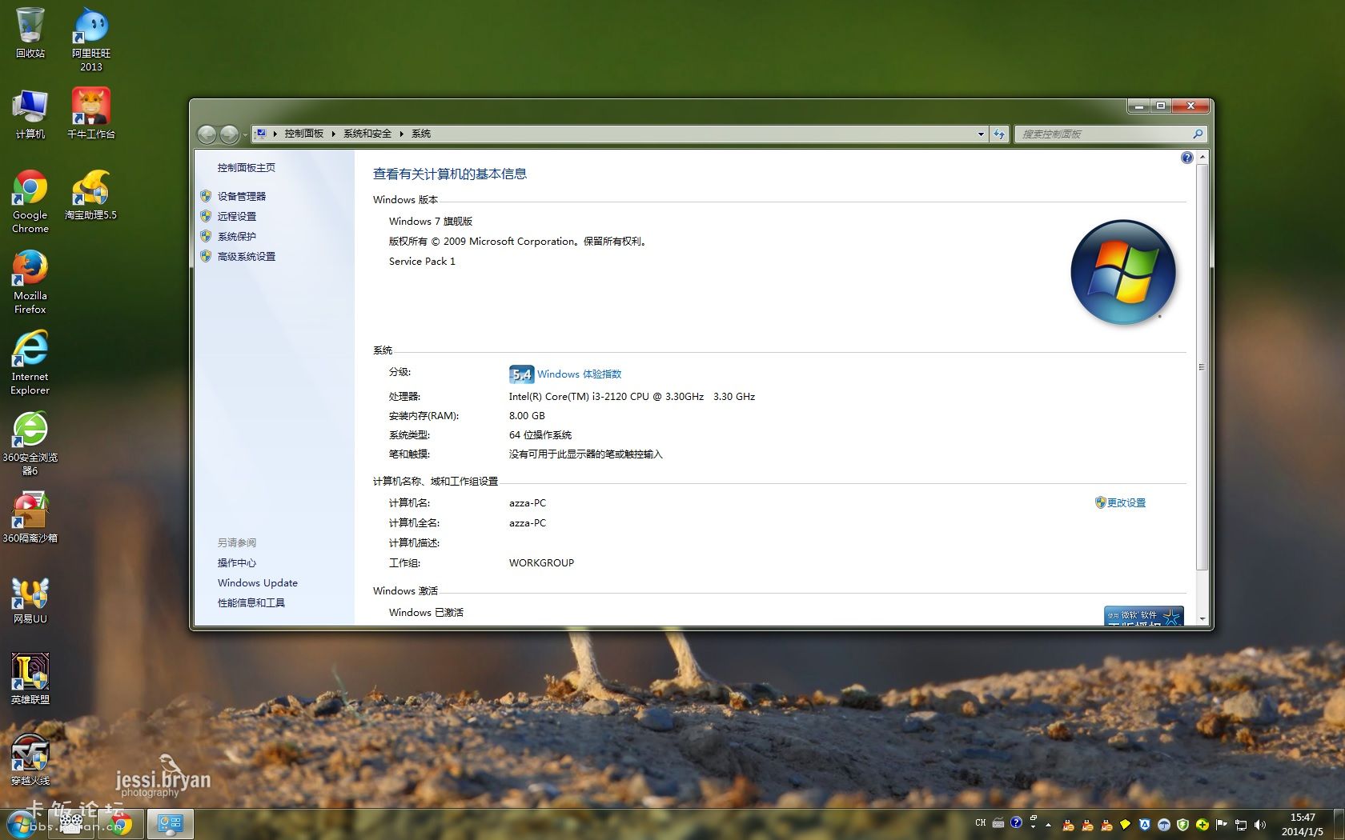Open the network tray icon
The image size is (1345, 840).
coord(1241,824)
